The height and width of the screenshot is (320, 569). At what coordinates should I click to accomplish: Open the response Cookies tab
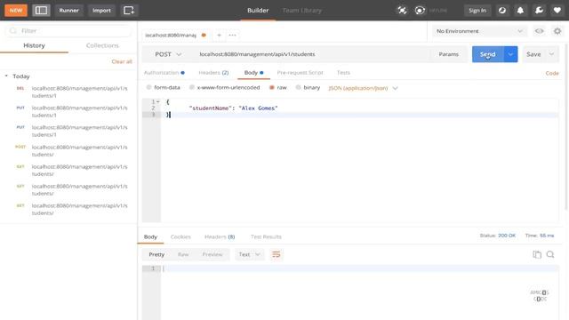(x=180, y=236)
